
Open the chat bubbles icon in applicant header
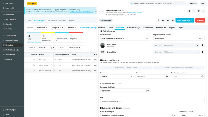click(x=163, y=21)
